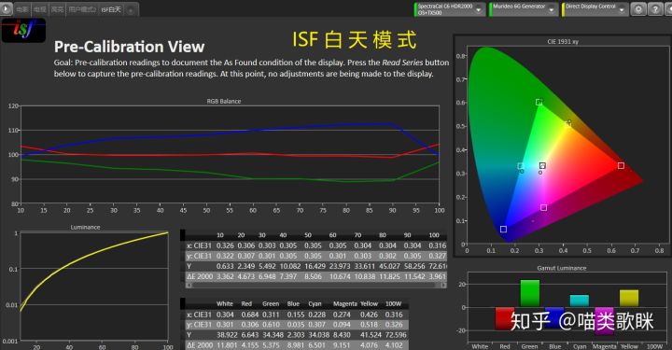Select the 100W column header in color table
Image resolution: width=672 pixels, height=350 pixels.
tap(394, 303)
